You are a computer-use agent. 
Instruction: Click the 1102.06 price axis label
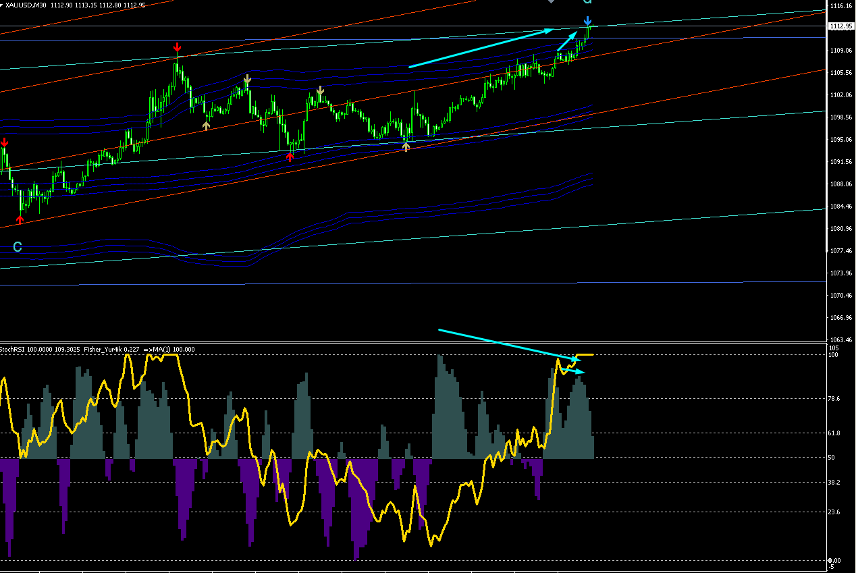click(x=840, y=95)
